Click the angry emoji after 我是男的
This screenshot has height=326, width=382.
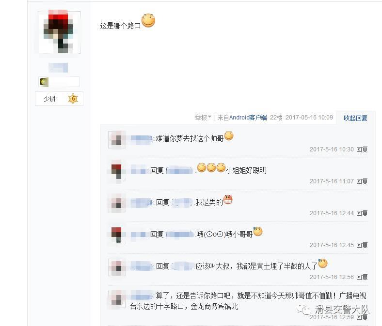pyautogui.click(x=228, y=200)
